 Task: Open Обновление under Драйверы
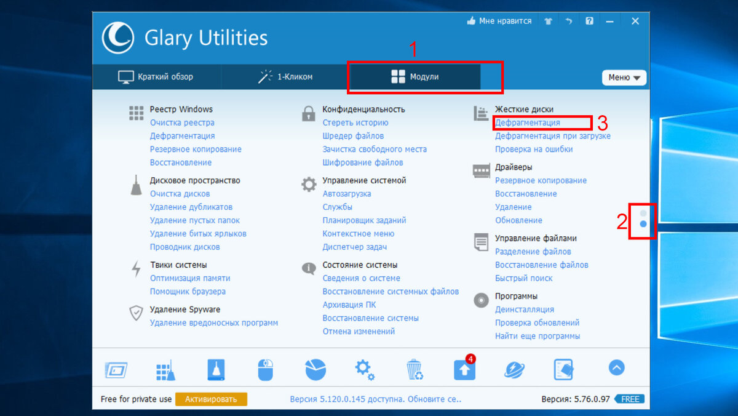click(518, 220)
